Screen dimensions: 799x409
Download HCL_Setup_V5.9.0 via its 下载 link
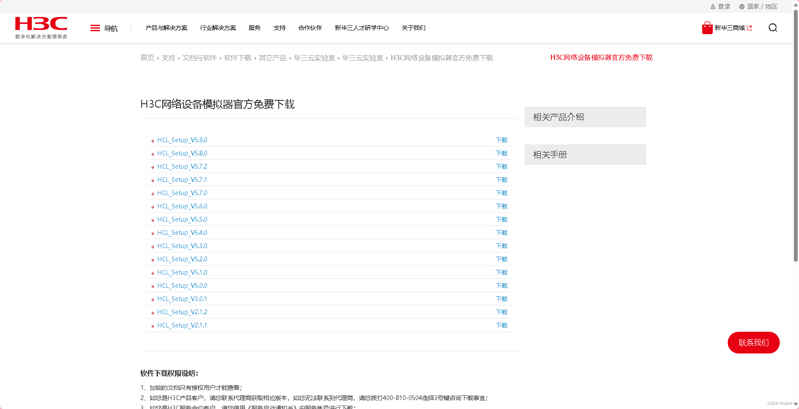coord(502,140)
